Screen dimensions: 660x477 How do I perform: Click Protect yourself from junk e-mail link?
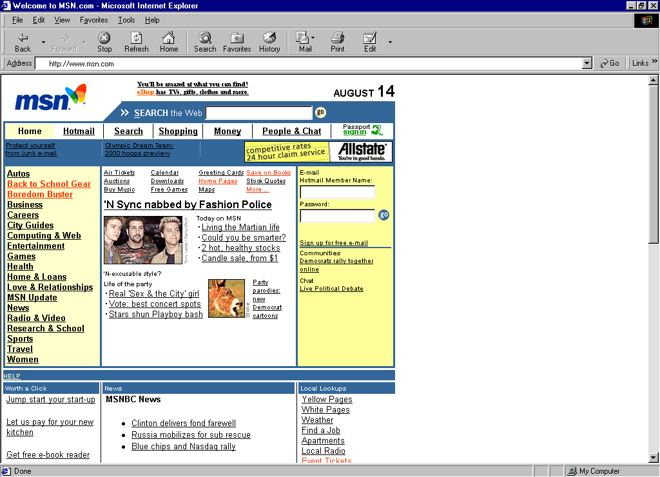pos(31,150)
